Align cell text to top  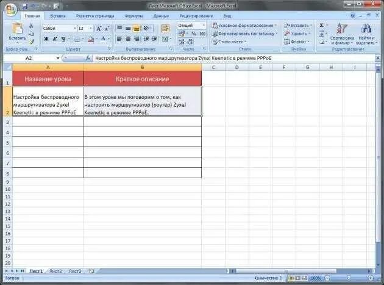pos(119,28)
